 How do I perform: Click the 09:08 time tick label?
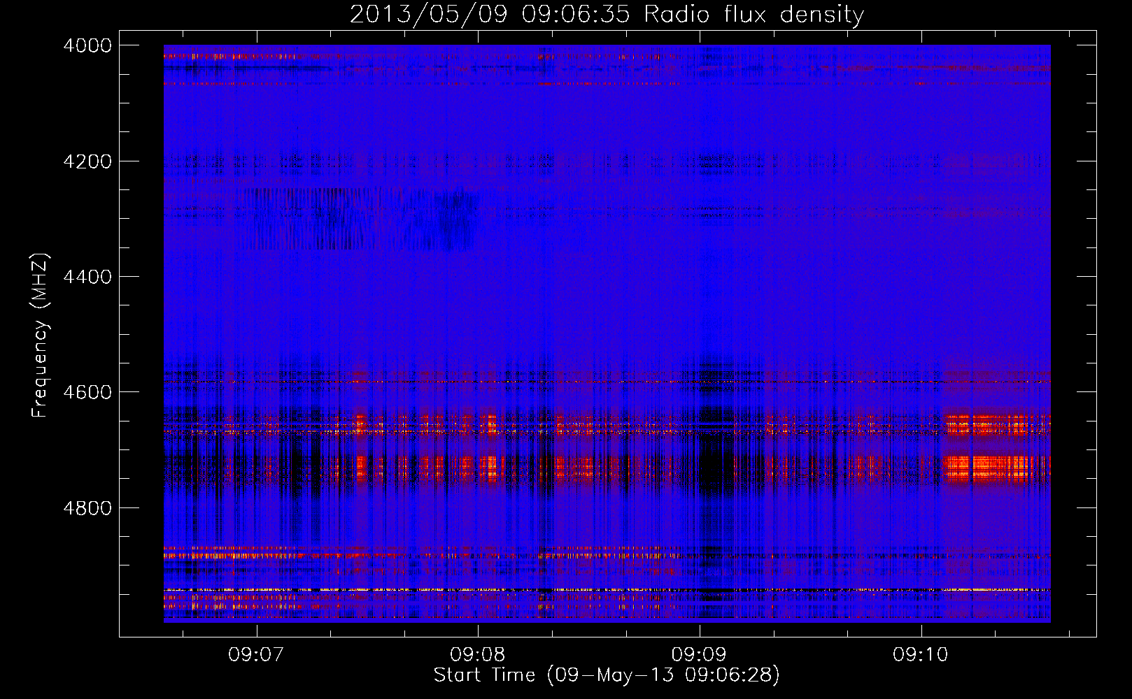(x=478, y=655)
